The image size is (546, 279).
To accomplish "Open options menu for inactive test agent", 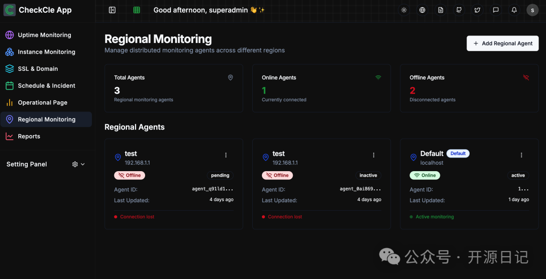I will click(x=374, y=155).
